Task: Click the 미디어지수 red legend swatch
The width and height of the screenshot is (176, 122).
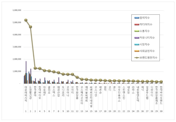Action: tap(136, 24)
